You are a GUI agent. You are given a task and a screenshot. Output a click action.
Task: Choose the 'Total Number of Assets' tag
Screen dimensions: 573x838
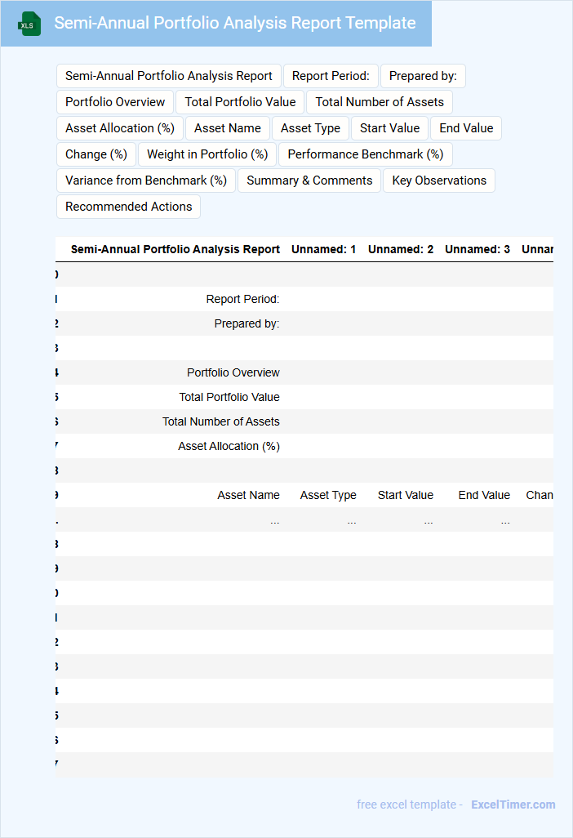click(x=380, y=102)
